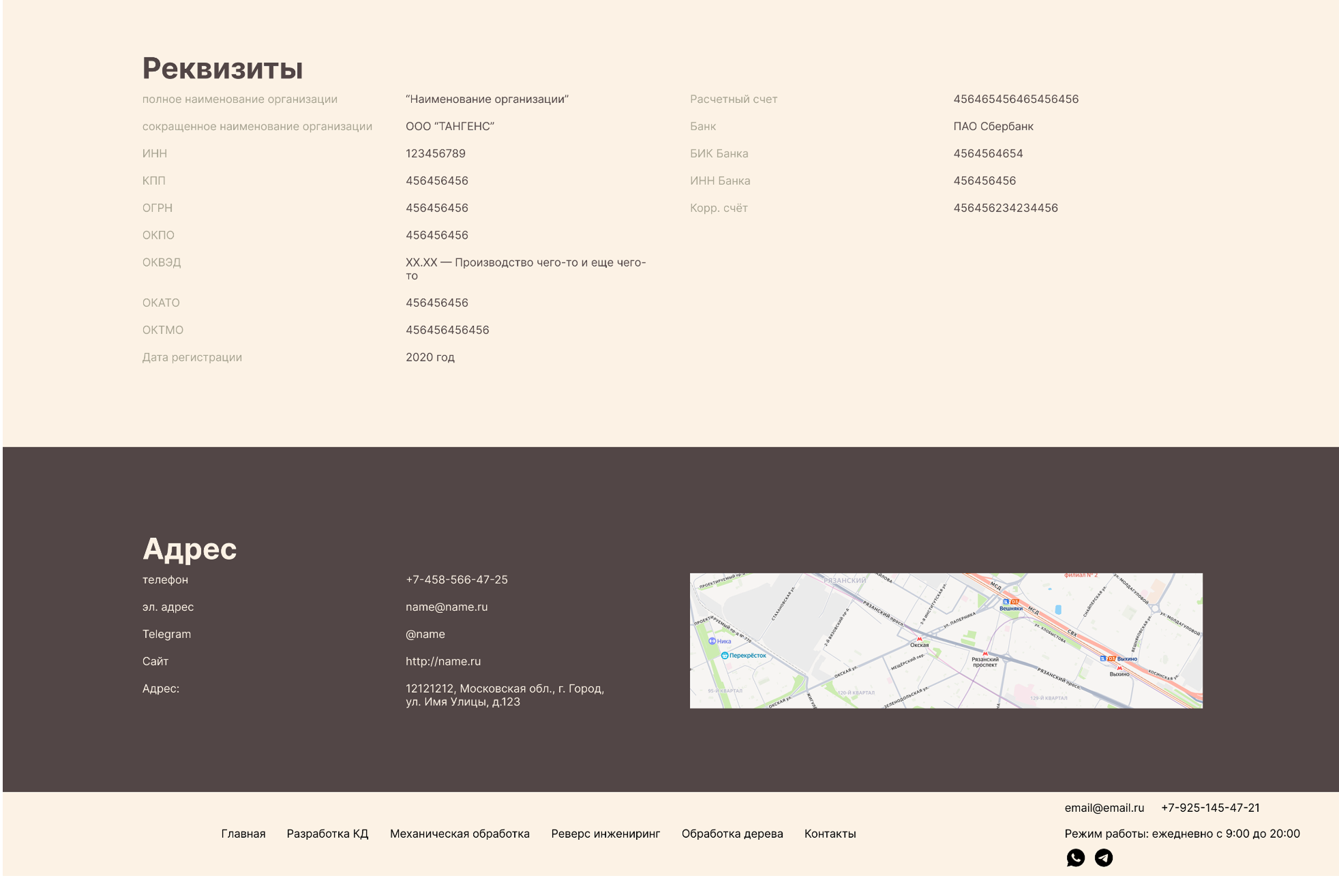Click the name@name.ru email address
Viewport: 1339px width, 893px height.
tap(447, 607)
